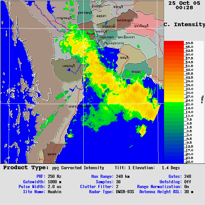The width and height of the screenshot is (205, 205).
Task: Click the Radar Type DWSR-93S value
Action: [x=125, y=192]
